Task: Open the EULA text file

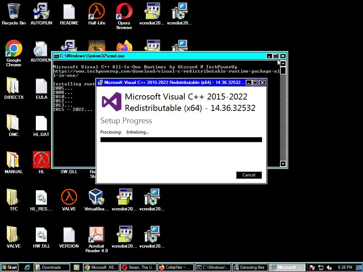Action: pyautogui.click(x=41, y=88)
